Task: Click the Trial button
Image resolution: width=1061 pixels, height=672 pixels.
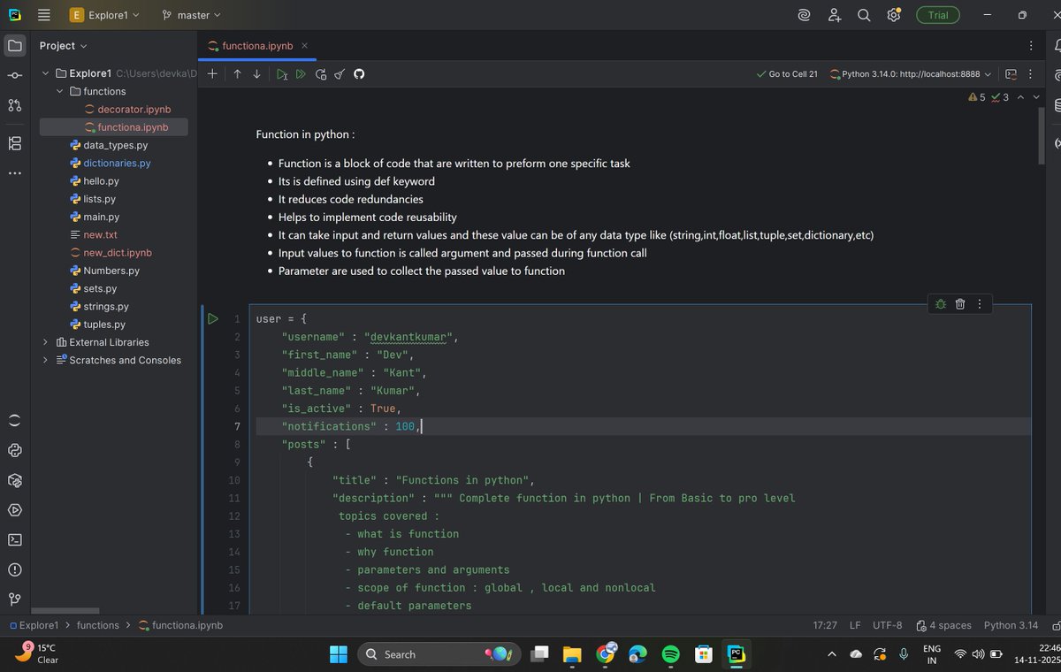Action: pyautogui.click(x=937, y=15)
